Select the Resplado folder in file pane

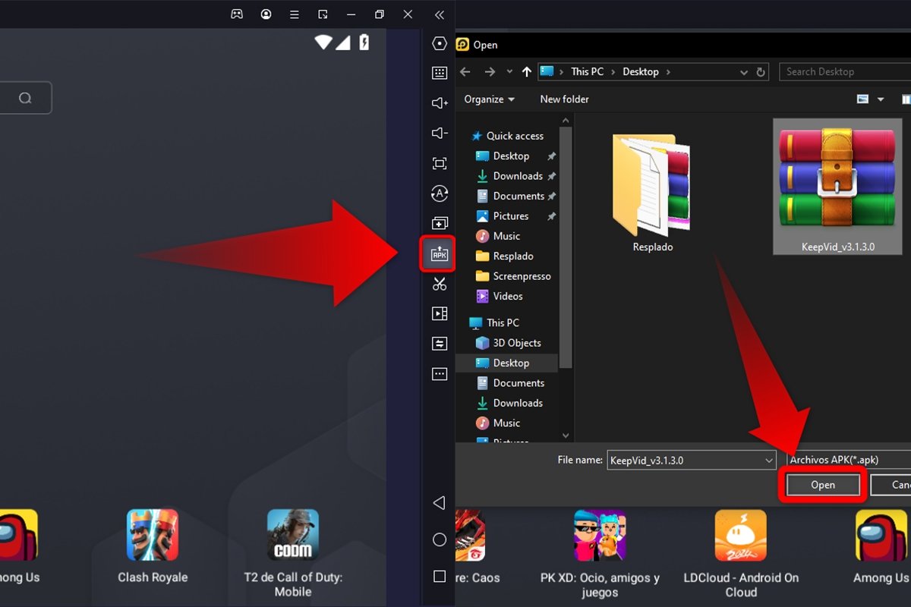tap(652, 192)
